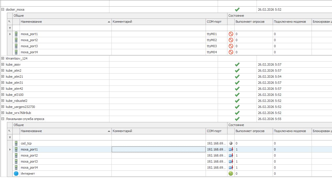Click the green check status for kube_el3100

click(x=237, y=95)
